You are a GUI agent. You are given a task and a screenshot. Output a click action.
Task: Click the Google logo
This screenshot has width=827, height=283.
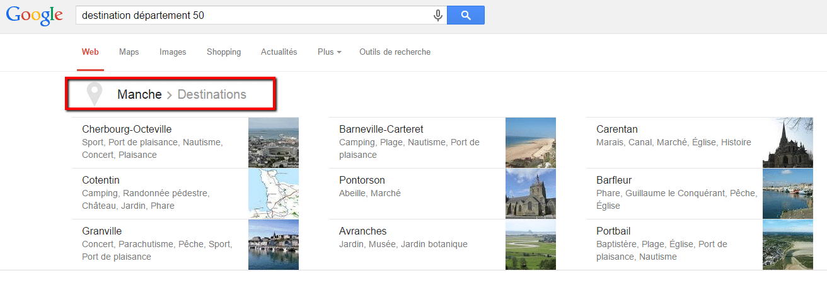35,16
